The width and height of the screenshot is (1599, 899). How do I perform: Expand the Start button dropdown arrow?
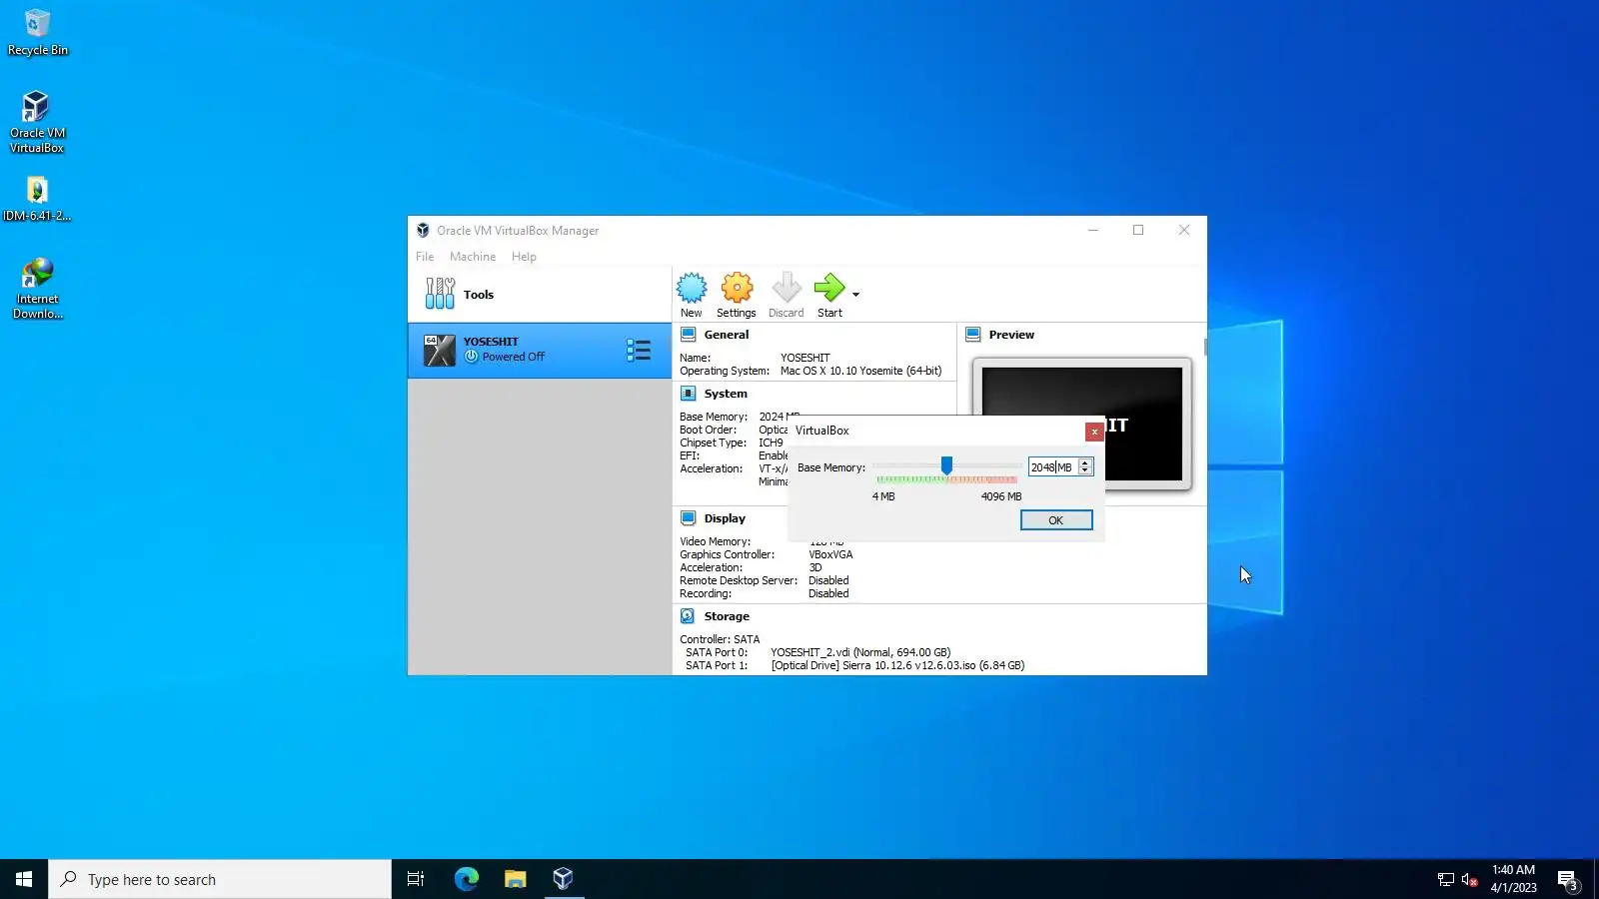[x=855, y=294]
